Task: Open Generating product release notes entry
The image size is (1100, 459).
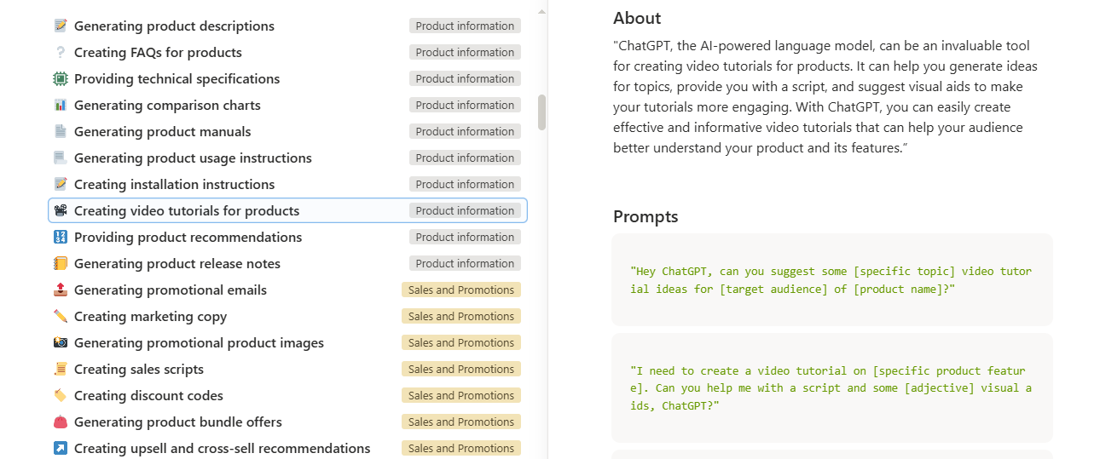Action: [177, 263]
